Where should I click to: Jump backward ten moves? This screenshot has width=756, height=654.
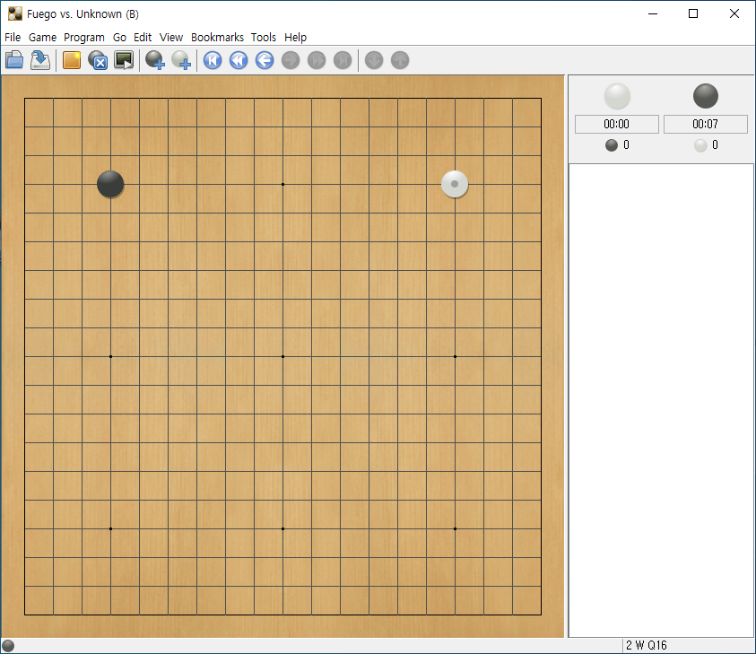pos(239,60)
